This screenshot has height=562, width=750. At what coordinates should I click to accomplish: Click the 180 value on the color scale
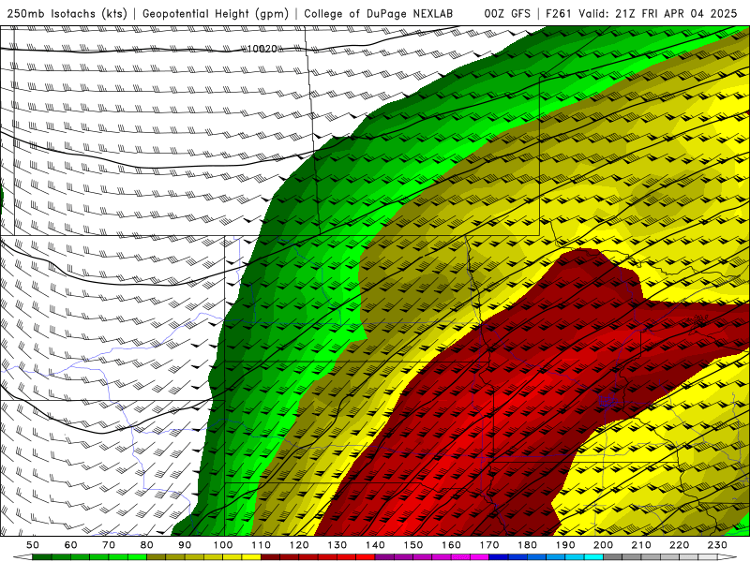[x=527, y=545]
